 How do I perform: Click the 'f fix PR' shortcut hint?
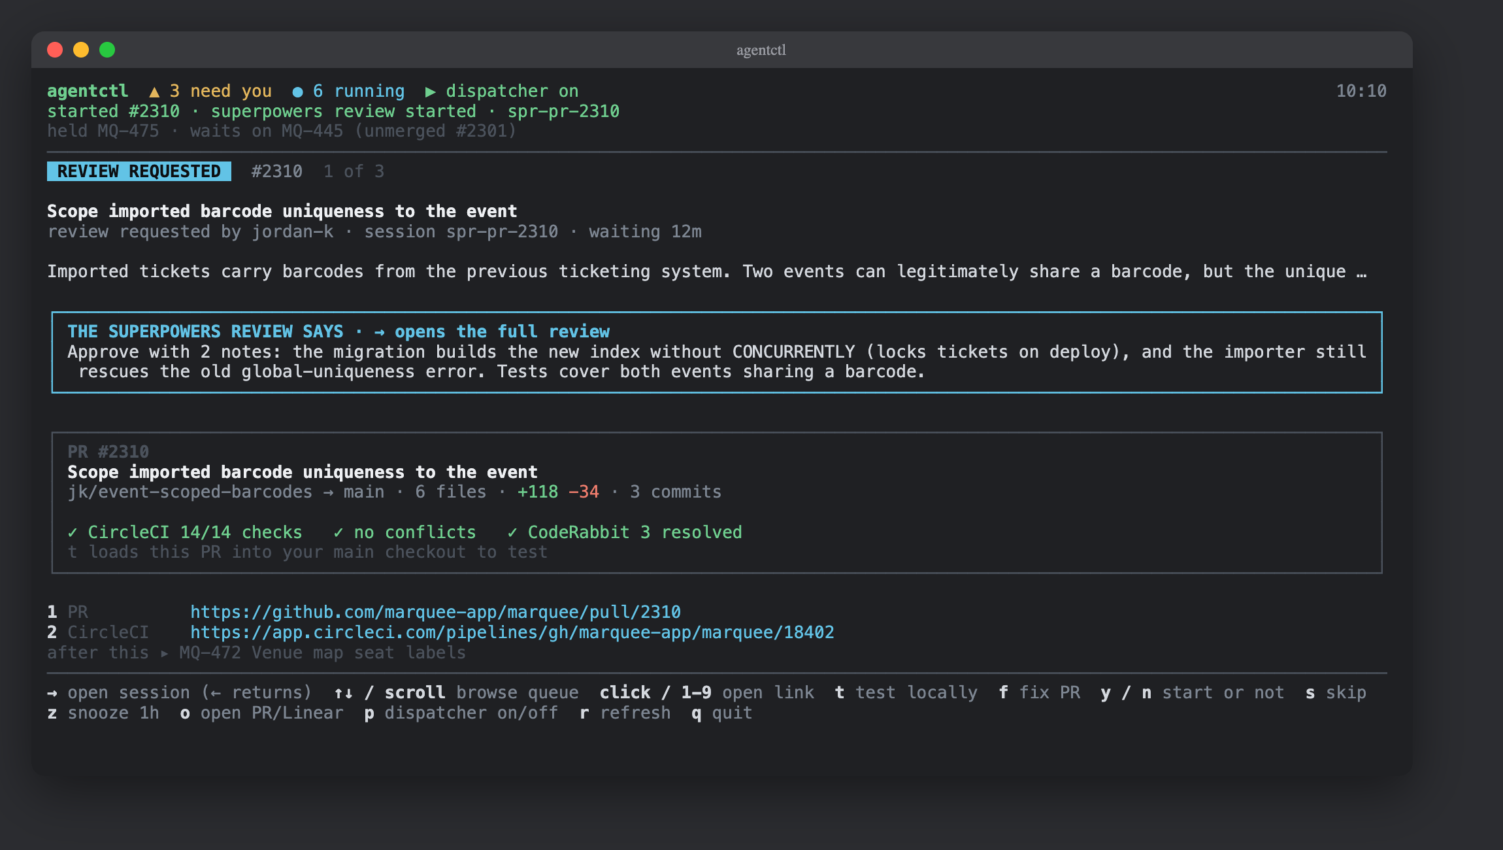click(1040, 693)
